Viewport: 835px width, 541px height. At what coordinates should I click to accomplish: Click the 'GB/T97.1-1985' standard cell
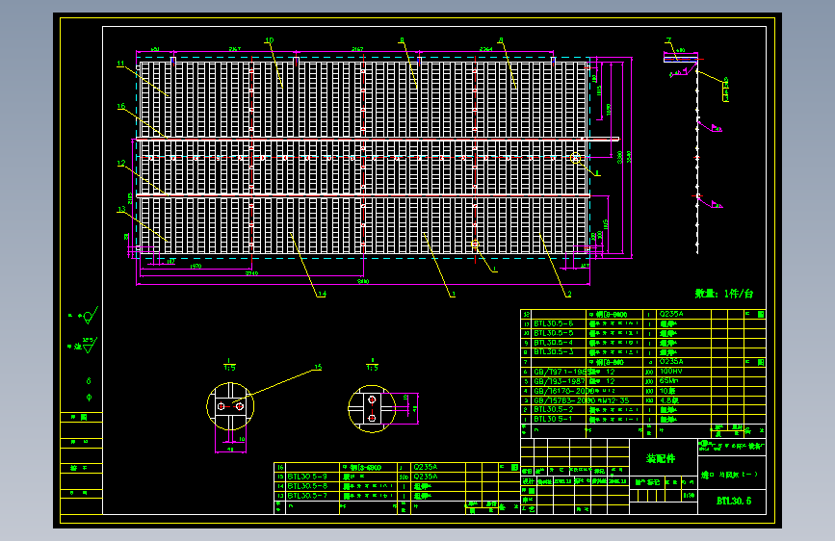pos(561,372)
